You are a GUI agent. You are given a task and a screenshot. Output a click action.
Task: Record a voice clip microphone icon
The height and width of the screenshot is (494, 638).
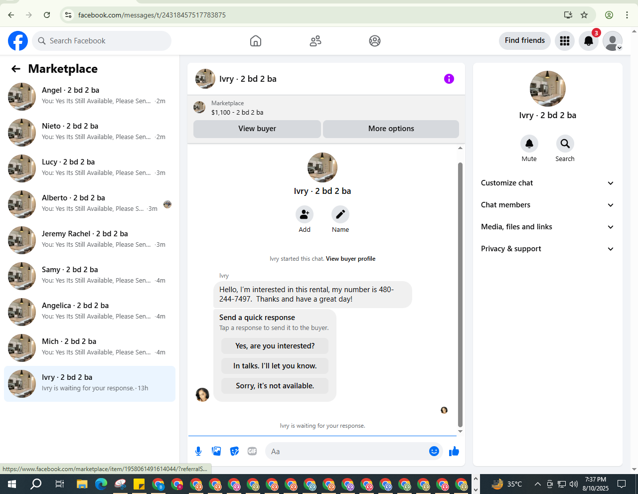[x=198, y=451]
